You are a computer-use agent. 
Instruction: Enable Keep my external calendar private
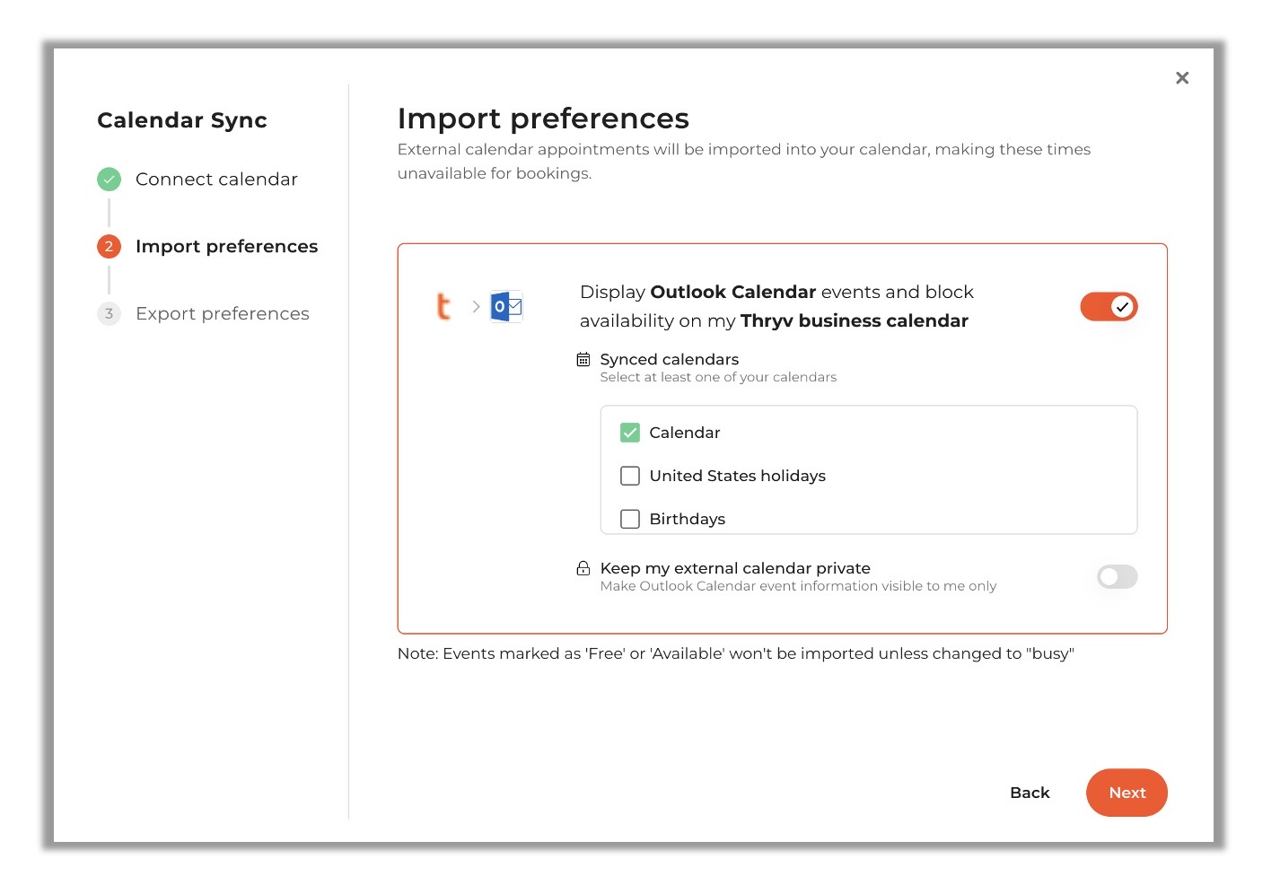[1117, 576]
